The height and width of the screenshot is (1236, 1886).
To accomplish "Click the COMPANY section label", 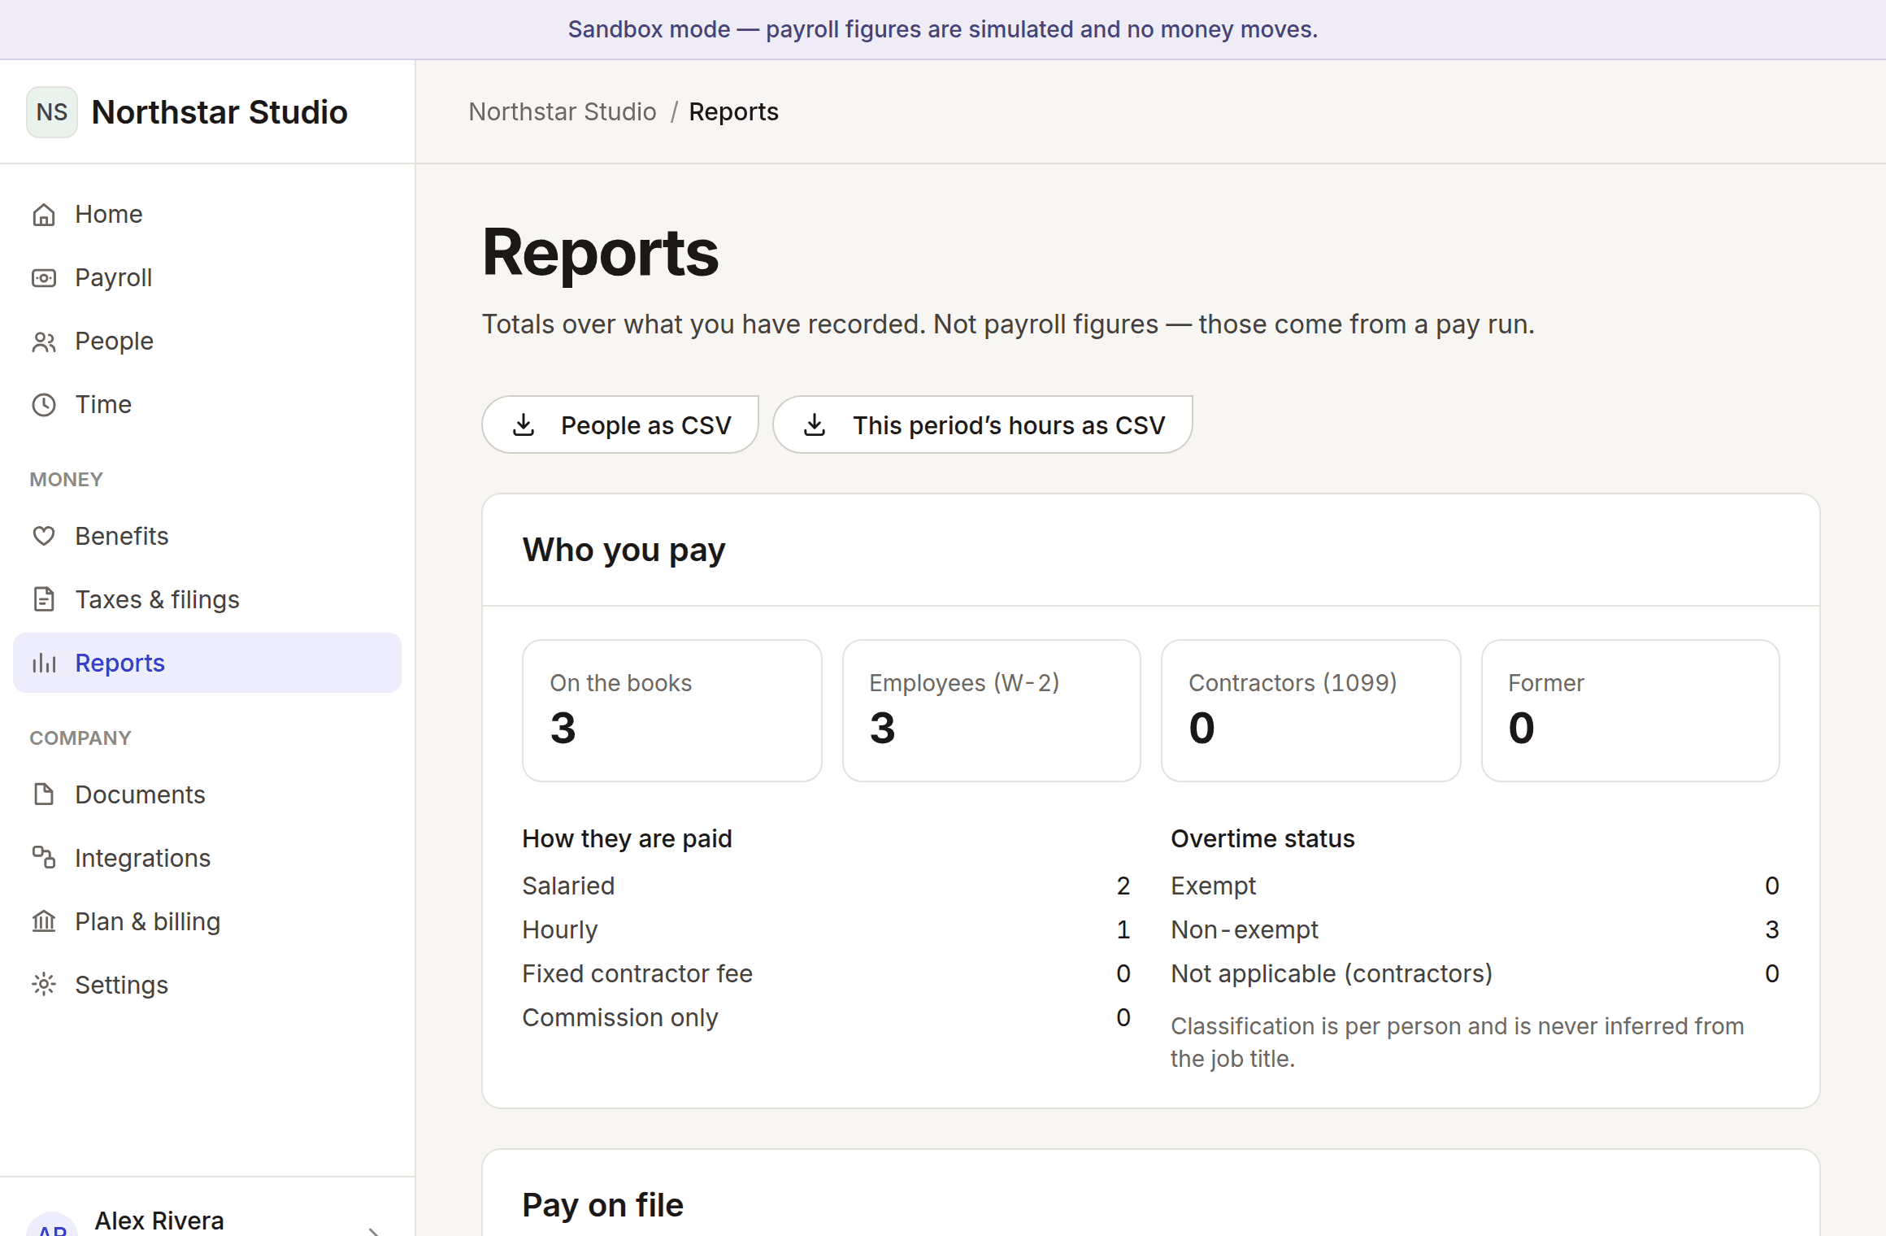I will click(x=80, y=738).
